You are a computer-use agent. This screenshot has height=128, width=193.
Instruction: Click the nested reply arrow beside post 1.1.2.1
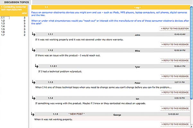(x=37, y=66)
